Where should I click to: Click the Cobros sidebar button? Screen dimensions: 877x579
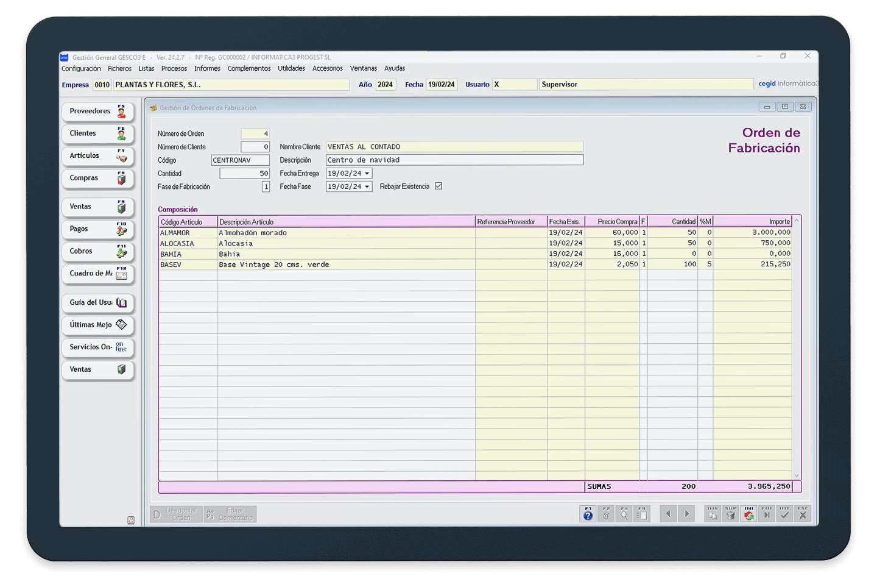(97, 251)
